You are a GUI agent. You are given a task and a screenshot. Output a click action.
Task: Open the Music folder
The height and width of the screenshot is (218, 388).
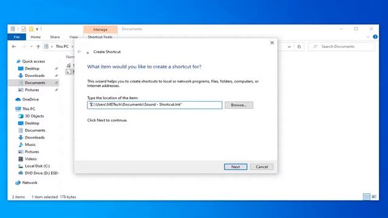click(30, 145)
